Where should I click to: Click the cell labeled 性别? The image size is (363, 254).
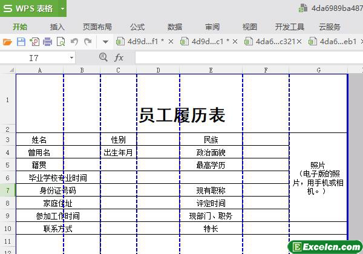click(119, 140)
